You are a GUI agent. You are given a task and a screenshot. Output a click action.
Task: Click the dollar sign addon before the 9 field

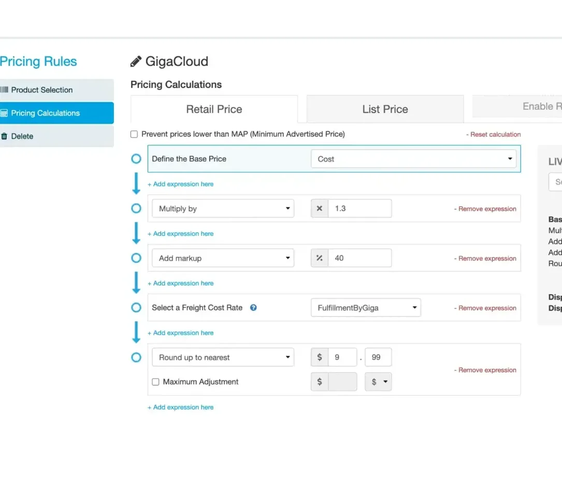320,357
